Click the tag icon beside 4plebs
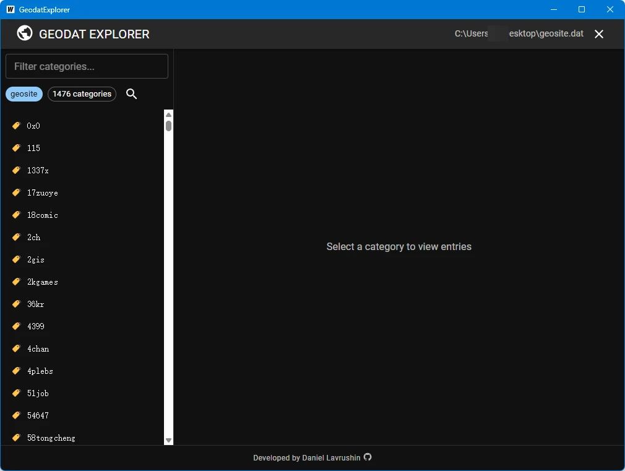The width and height of the screenshot is (625, 471). tap(16, 371)
